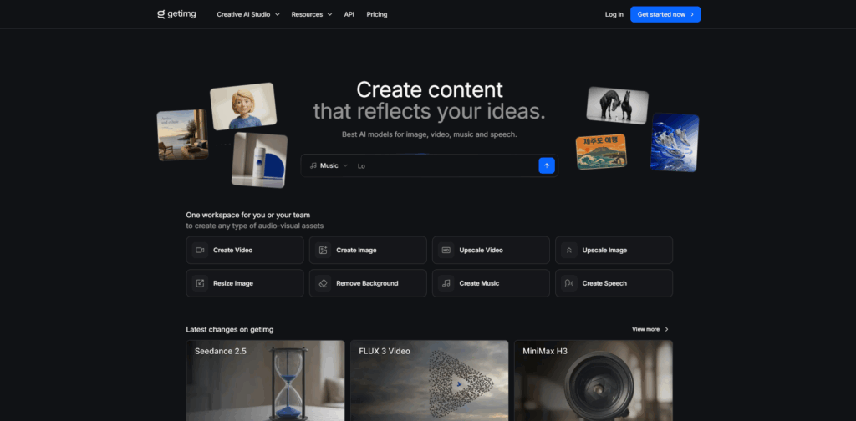Image resolution: width=856 pixels, height=421 pixels.
Task: Click the Create Music note icon
Action: click(446, 283)
